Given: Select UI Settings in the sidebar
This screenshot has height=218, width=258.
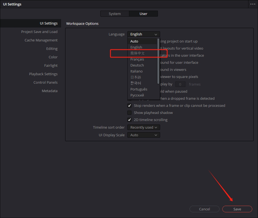Looking at the screenshot, I should 49,23.
